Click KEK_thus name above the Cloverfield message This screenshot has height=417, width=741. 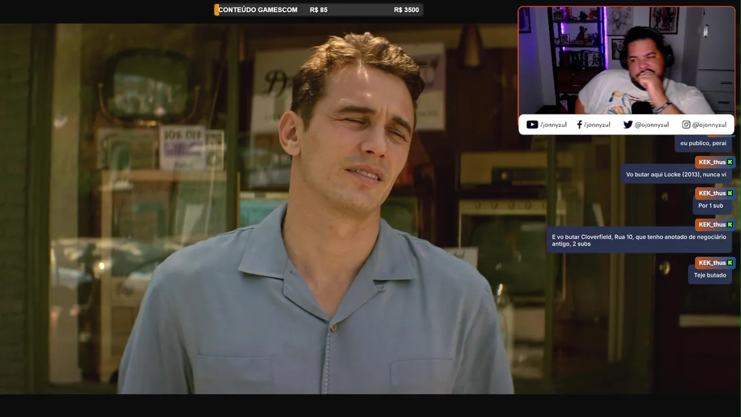click(x=712, y=225)
